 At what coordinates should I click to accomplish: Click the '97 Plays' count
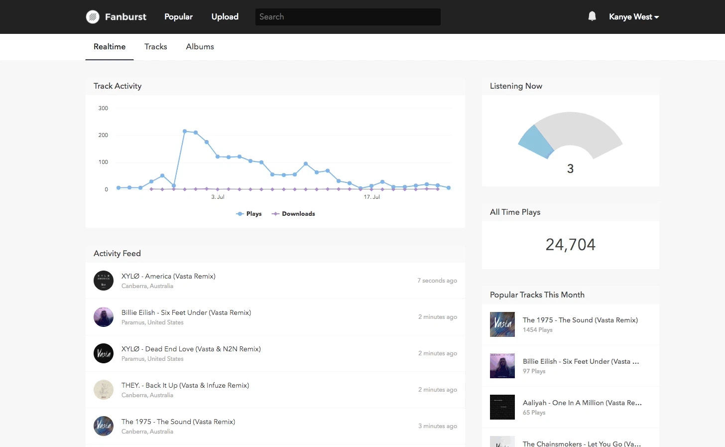534,371
